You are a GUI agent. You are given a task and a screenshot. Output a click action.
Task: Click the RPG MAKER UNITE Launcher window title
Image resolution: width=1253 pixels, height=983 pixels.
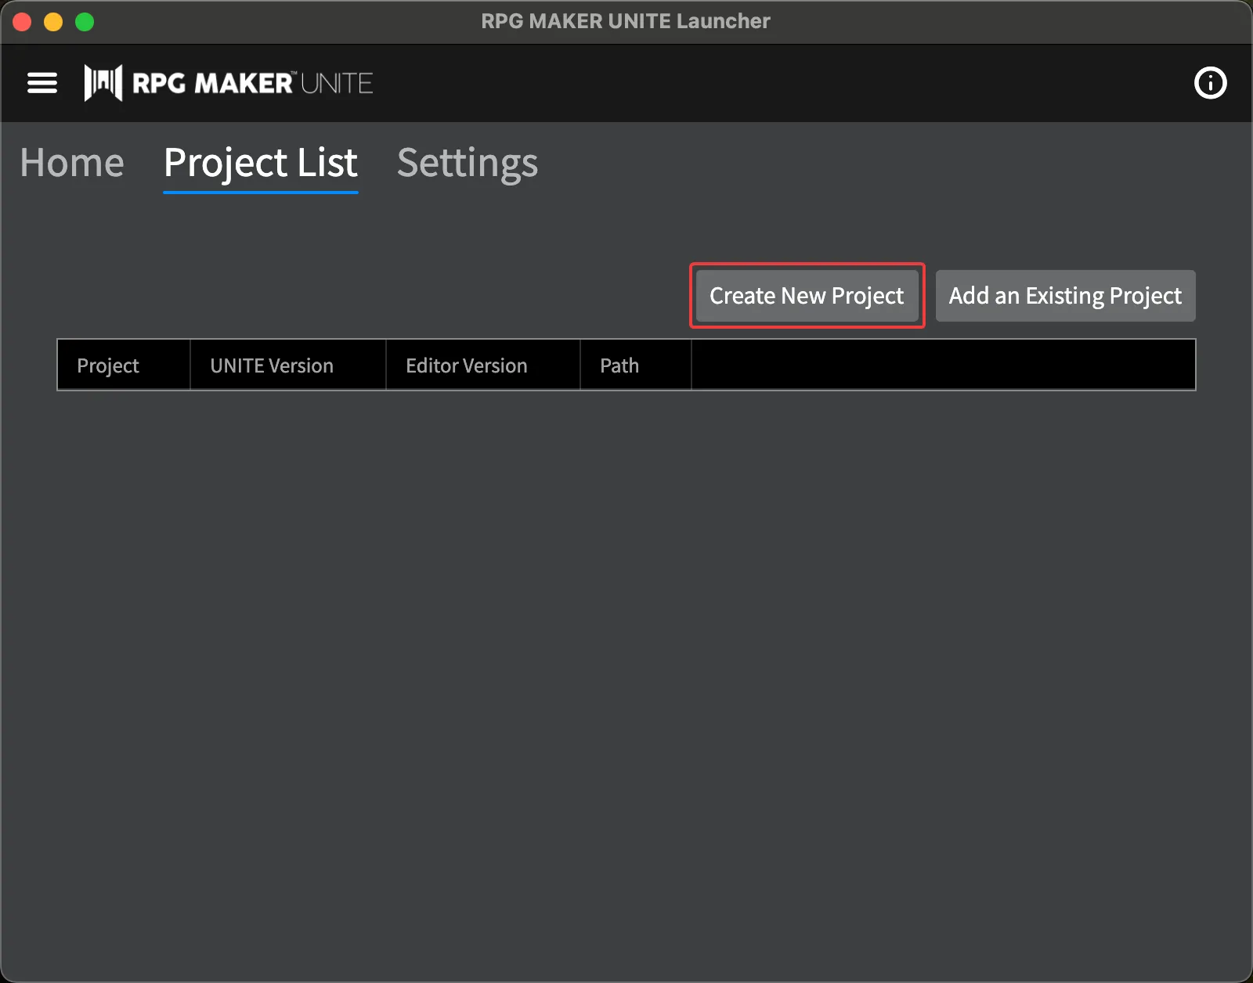coord(626,21)
